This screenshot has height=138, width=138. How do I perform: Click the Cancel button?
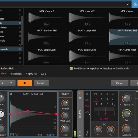click(120, 83)
